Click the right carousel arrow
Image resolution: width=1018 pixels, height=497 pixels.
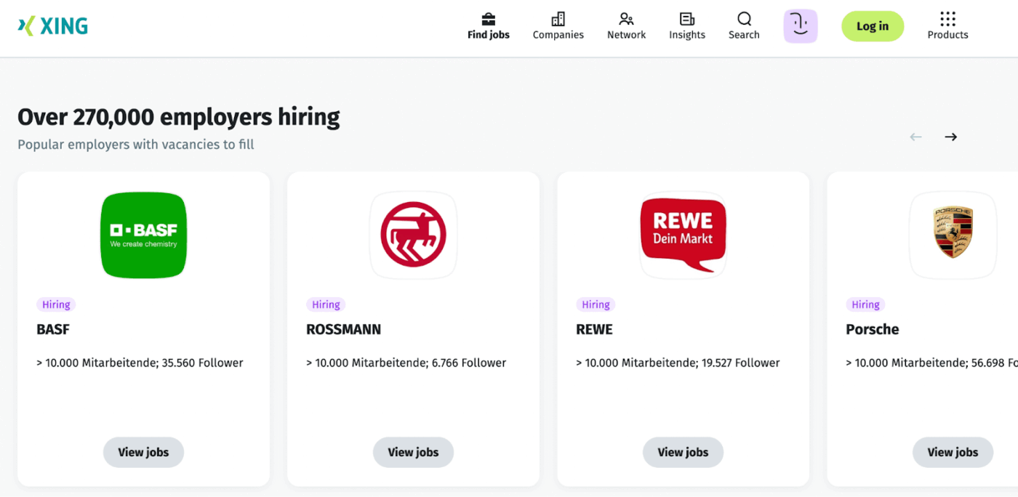coord(950,137)
